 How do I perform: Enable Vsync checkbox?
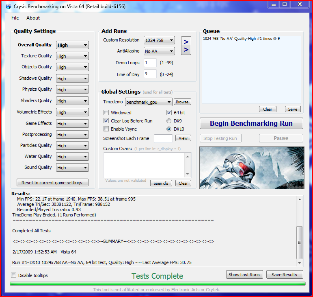pos(106,129)
